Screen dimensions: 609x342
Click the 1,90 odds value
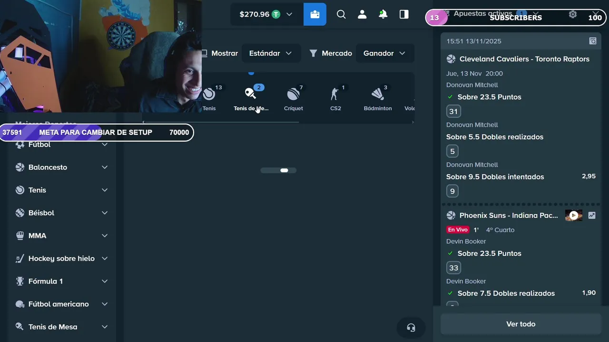click(x=589, y=293)
